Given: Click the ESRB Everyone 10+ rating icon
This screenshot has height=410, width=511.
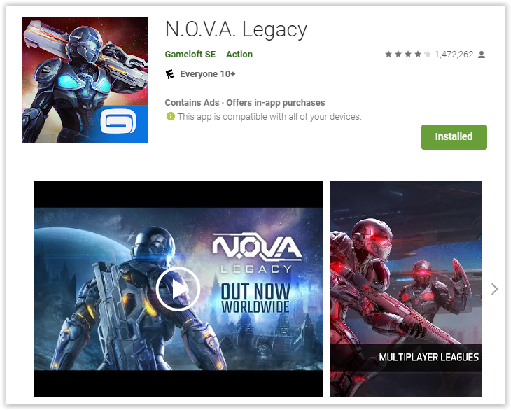Looking at the screenshot, I should click(x=170, y=74).
